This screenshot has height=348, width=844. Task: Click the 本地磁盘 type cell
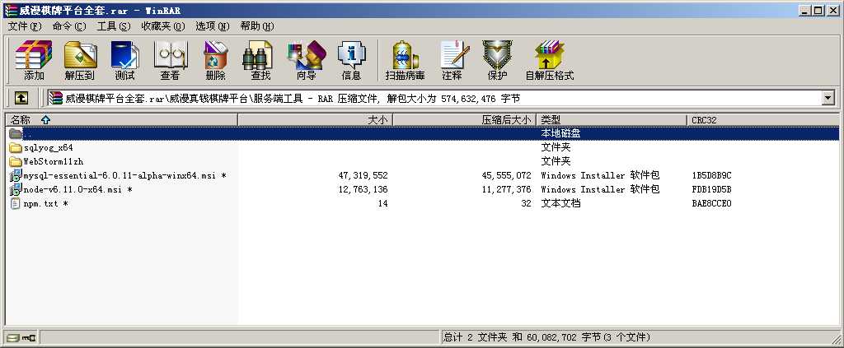(560, 133)
